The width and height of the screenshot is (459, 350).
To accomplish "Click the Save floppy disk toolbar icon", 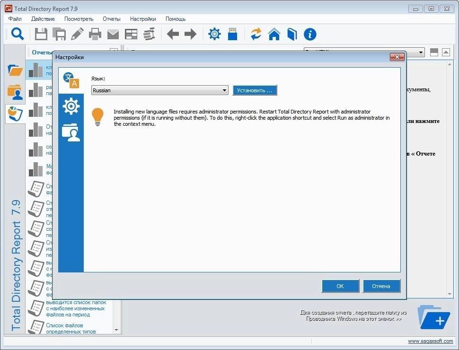I will (41, 34).
